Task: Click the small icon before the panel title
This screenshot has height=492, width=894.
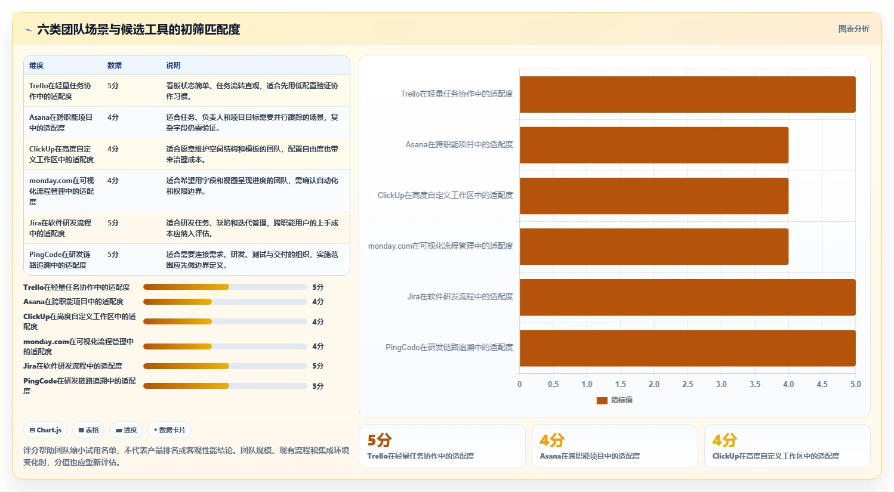Action: point(28,30)
